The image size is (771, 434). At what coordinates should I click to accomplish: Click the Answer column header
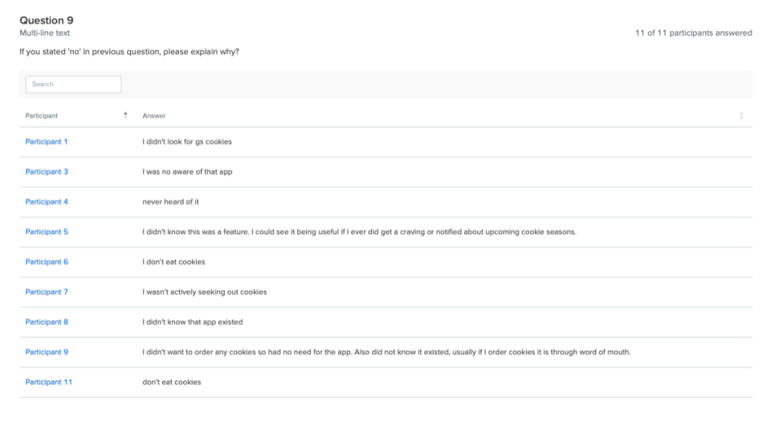click(x=154, y=116)
